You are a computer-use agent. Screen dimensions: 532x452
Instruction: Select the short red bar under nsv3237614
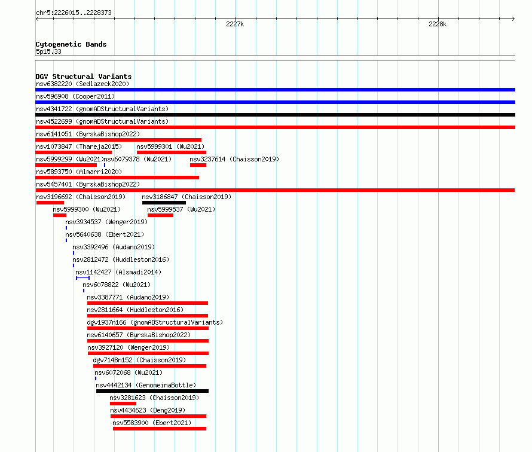click(x=198, y=165)
